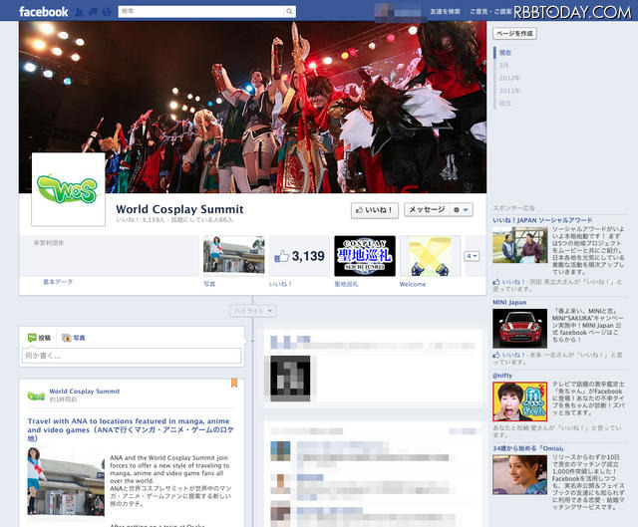Jump to 2012年 in the timeline
The width and height of the screenshot is (638, 527).
(509, 77)
